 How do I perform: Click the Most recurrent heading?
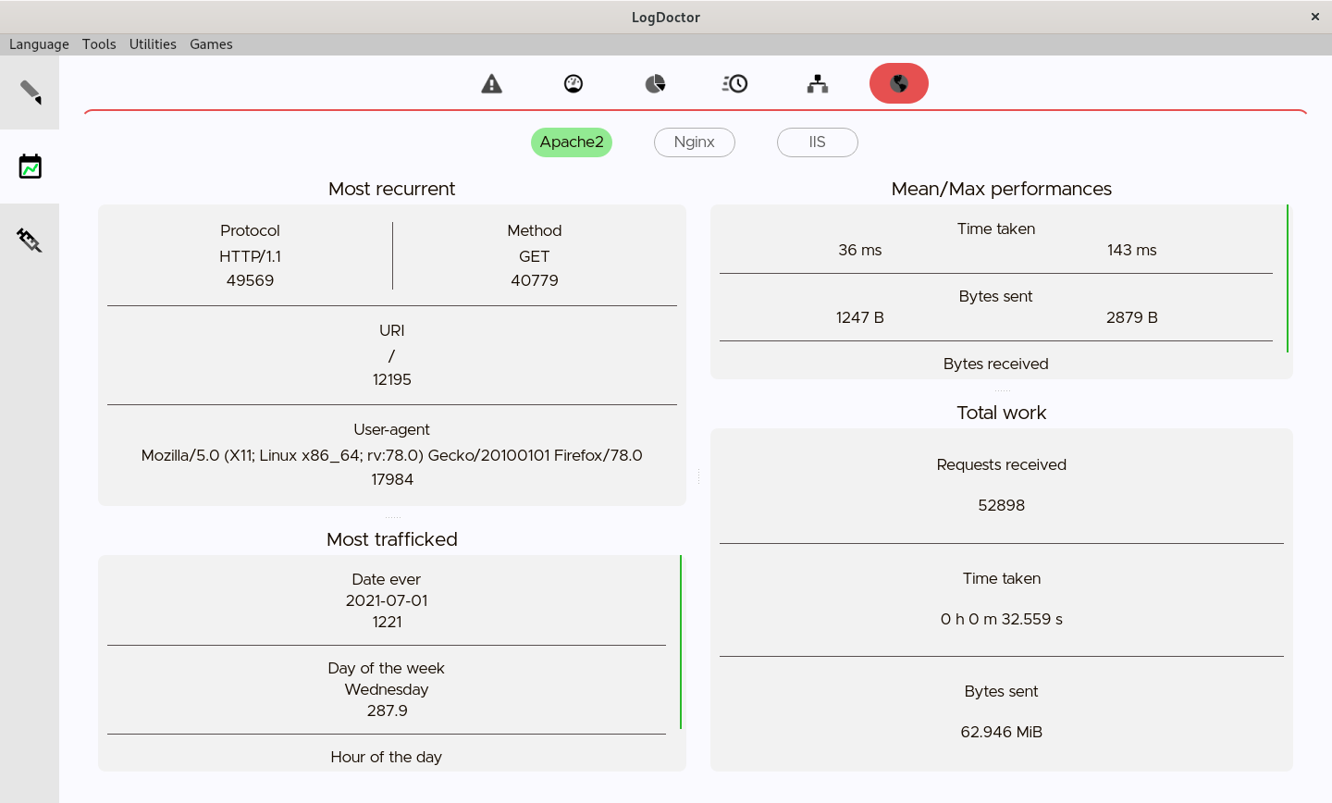coord(392,189)
